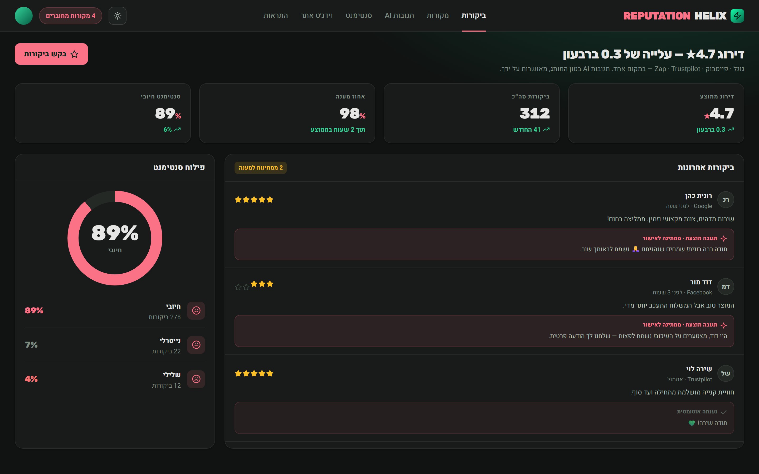Click the 312 total reviews number

534,113
